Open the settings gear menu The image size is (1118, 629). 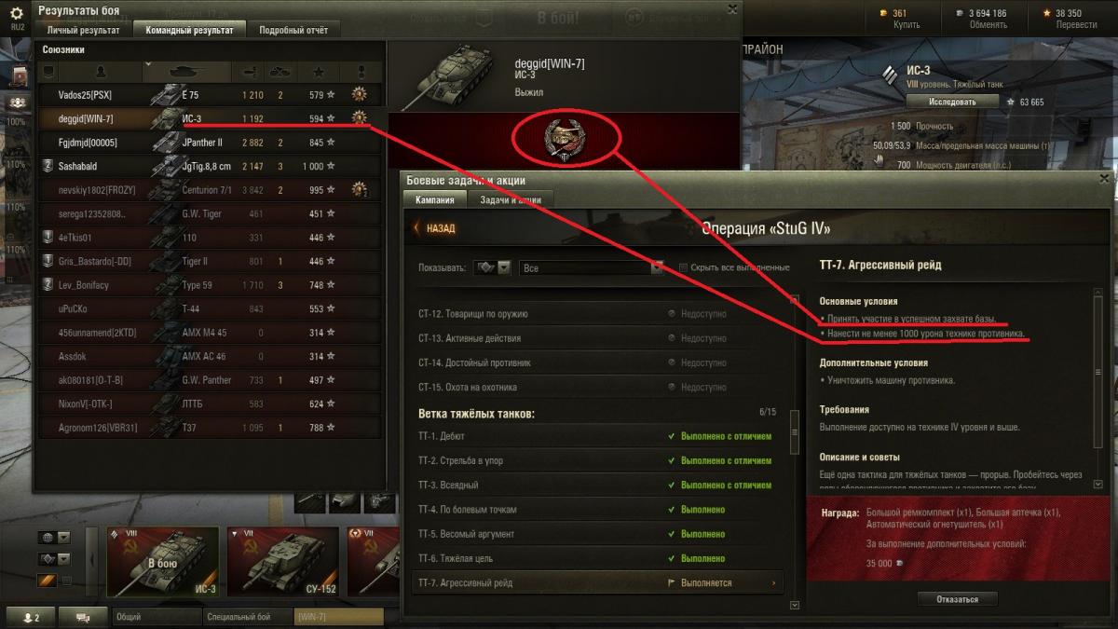coord(17,13)
